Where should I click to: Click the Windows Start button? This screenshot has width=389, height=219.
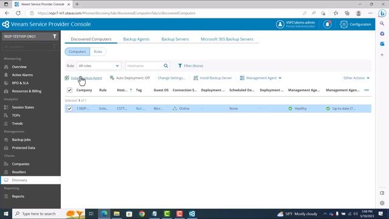pyautogui.click(x=6, y=214)
